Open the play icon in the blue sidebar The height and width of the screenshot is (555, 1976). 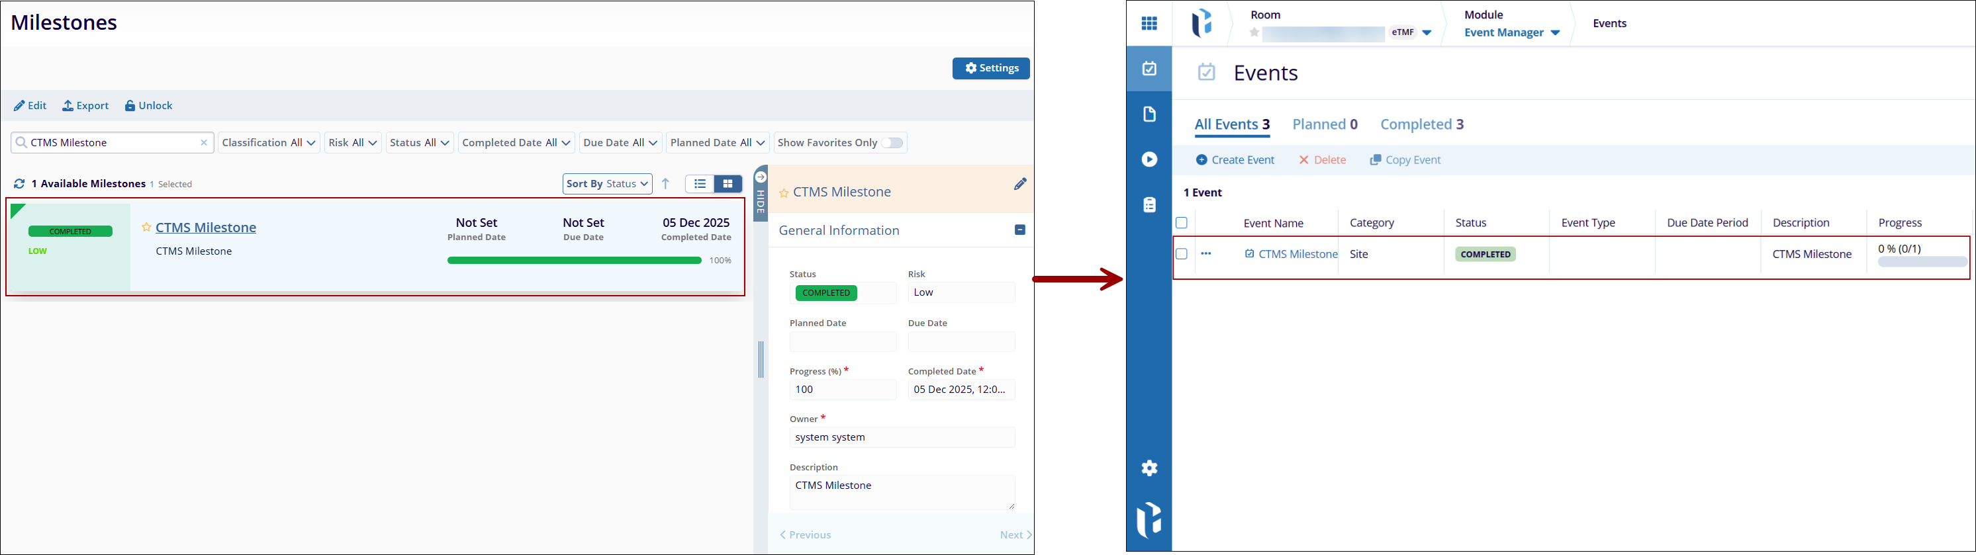tap(1149, 159)
